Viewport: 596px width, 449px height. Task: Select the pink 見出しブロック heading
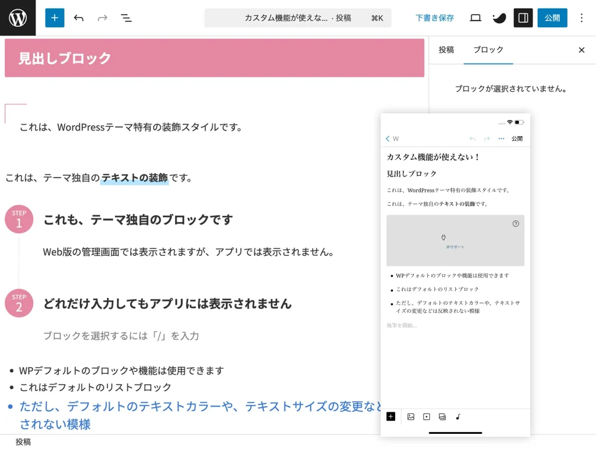click(x=214, y=58)
